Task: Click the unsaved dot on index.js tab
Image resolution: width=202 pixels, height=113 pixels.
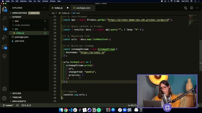Action: tap(68, 8)
